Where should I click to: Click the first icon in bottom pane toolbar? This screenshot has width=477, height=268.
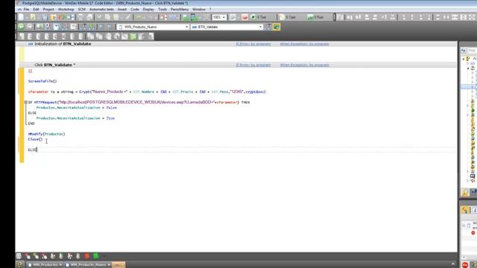(x=19, y=256)
